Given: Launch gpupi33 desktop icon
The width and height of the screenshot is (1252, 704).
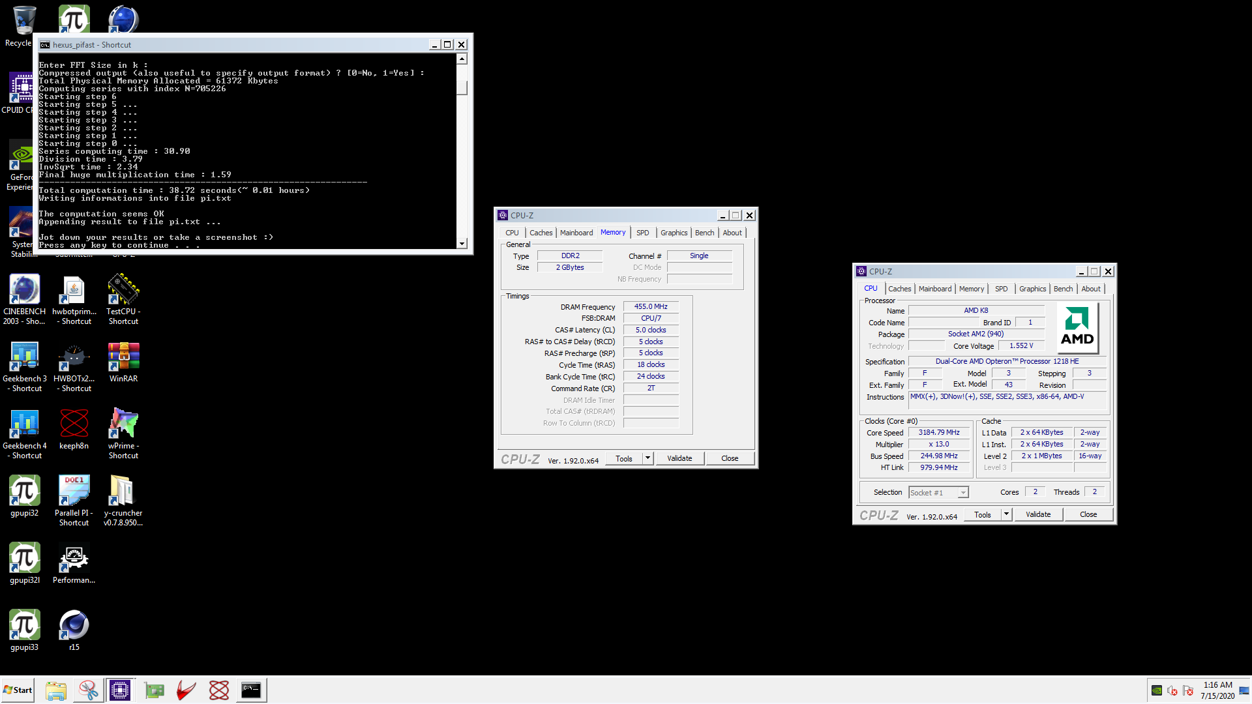Looking at the screenshot, I should coord(24,630).
